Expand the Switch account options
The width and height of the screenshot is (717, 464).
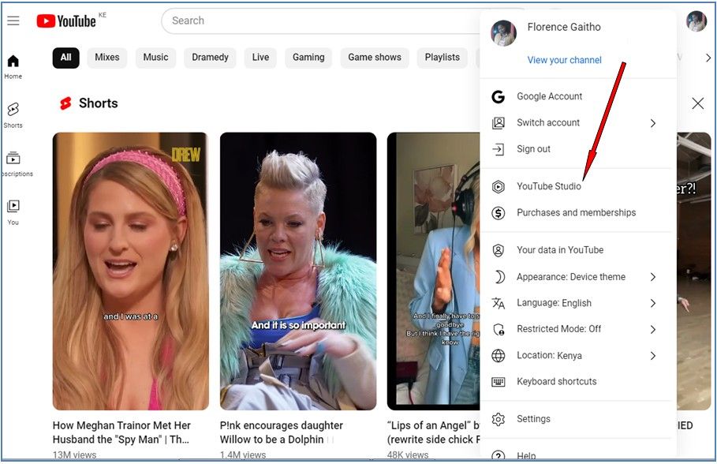[x=653, y=122]
